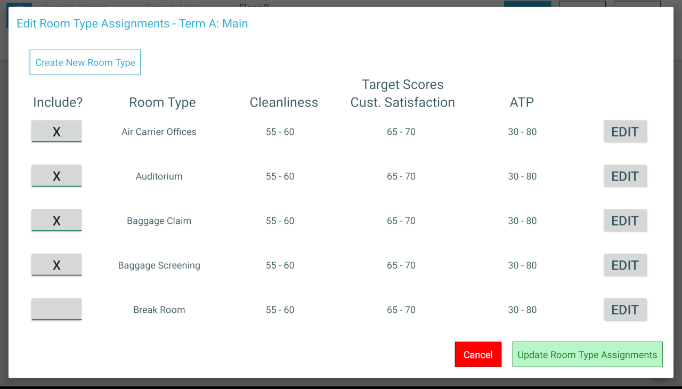Open EDIT for Auditorium row
682x389 pixels.
[624, 176]
